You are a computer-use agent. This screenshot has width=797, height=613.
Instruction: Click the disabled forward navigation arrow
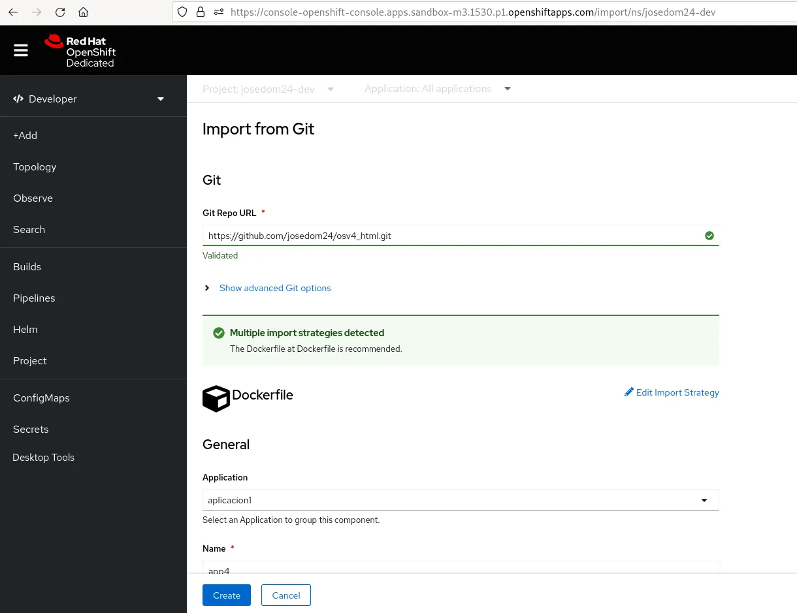(x=37, y=11)
